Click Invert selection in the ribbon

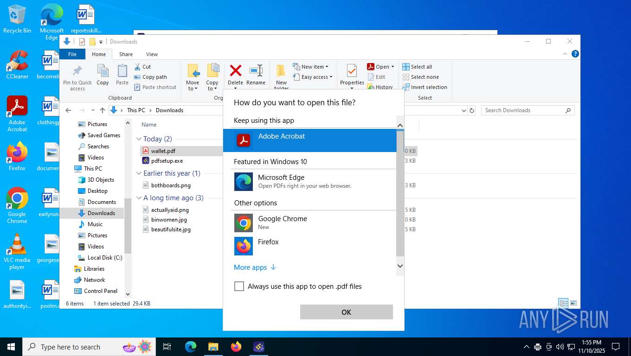point(425,87)
